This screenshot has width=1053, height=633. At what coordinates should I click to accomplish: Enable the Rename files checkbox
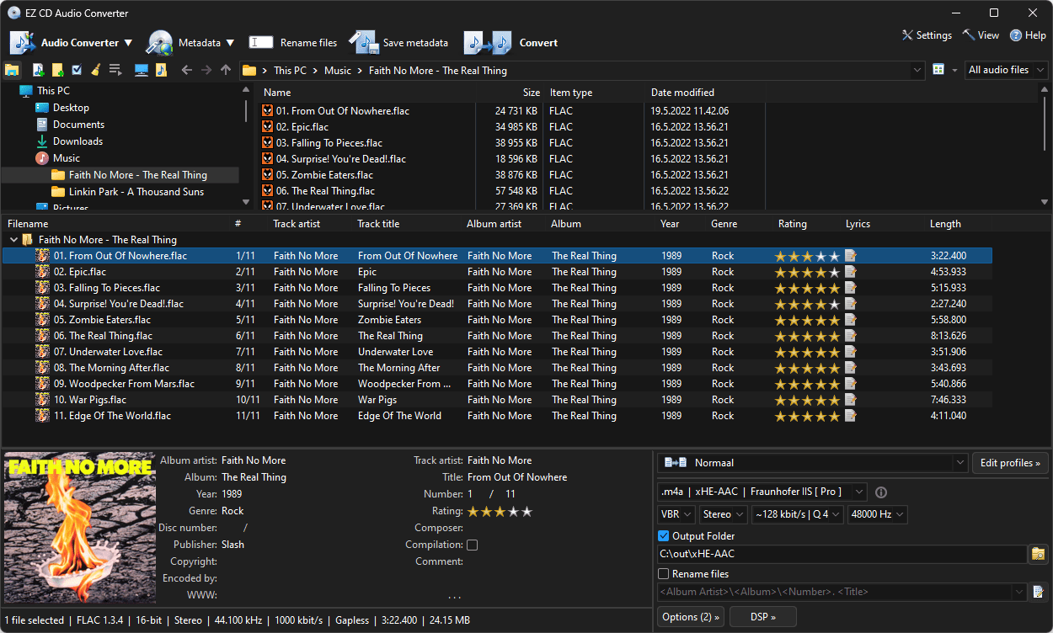point(664,573)
